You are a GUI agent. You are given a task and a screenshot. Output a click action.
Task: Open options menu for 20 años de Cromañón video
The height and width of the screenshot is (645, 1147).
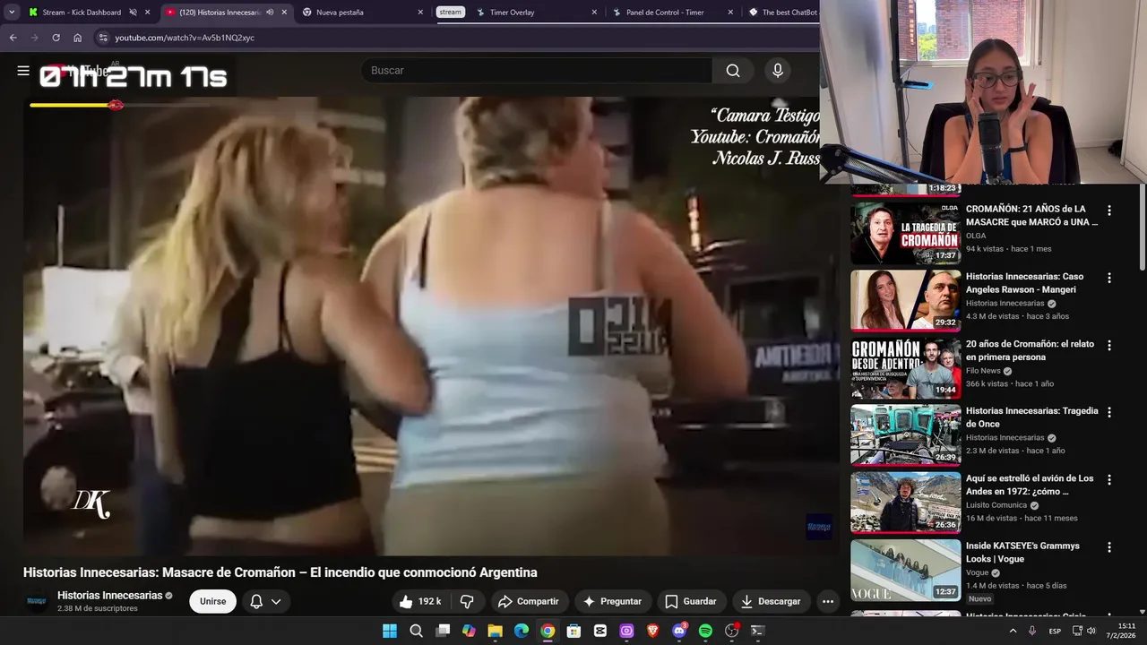pyautogui.click(x=1109, y=345)
